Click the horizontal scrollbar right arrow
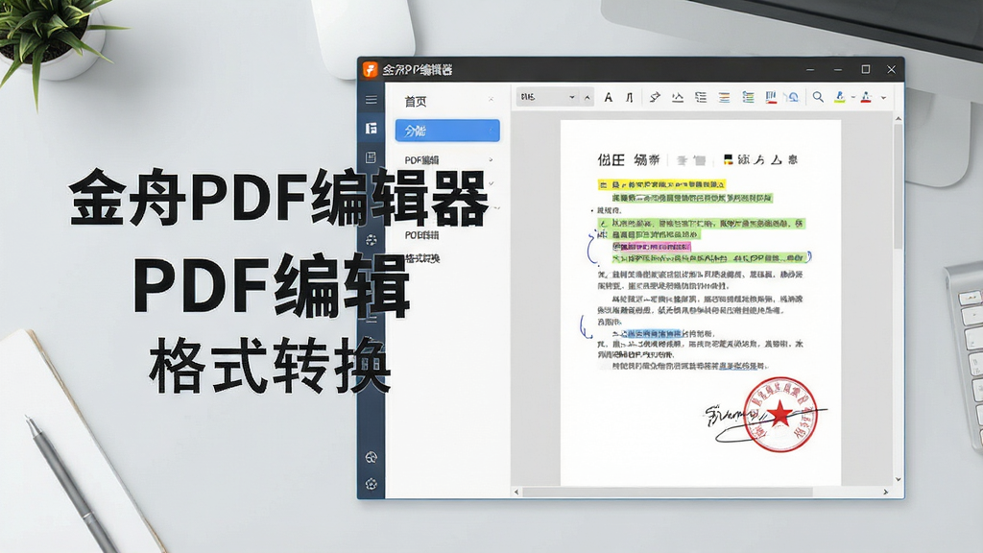The height and width of the screenshot is (553, 983). [x=886, y=493]
